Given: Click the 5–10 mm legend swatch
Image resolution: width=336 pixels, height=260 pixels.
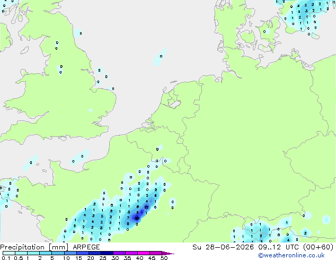Looking at the screenshot, I should 58,253.
